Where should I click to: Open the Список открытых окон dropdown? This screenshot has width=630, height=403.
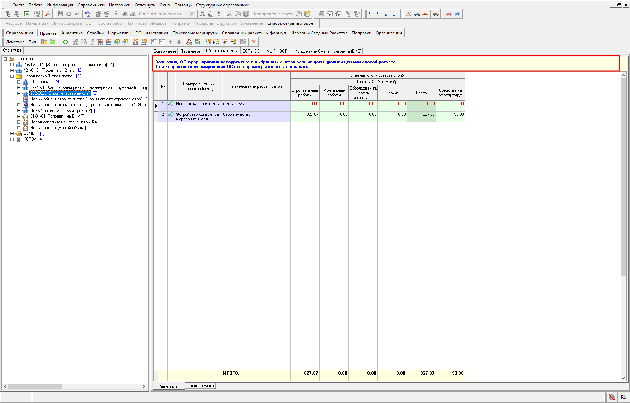[292, 23]
